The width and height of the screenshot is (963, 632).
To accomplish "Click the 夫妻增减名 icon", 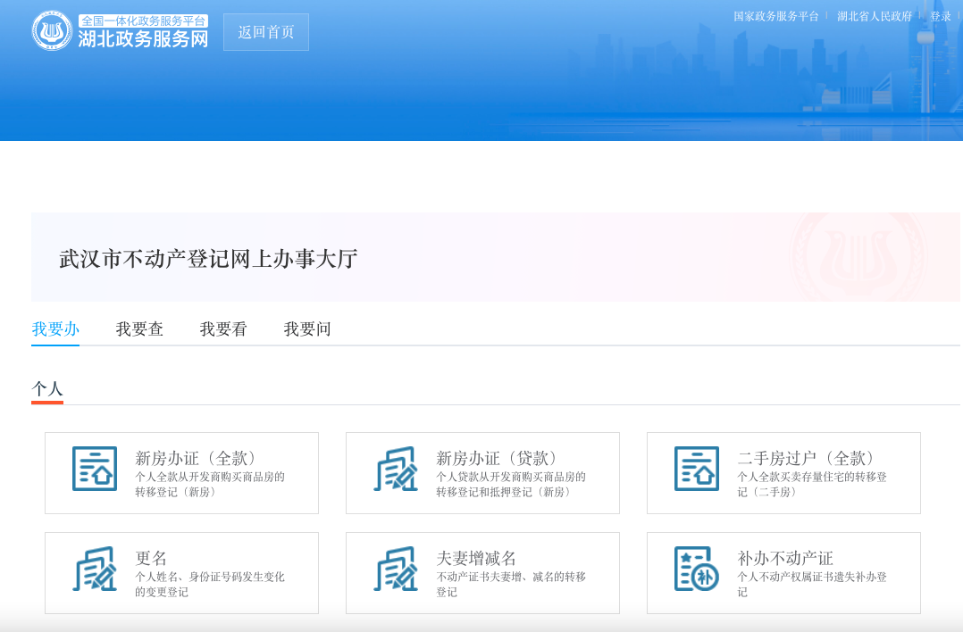I will 396,569.
